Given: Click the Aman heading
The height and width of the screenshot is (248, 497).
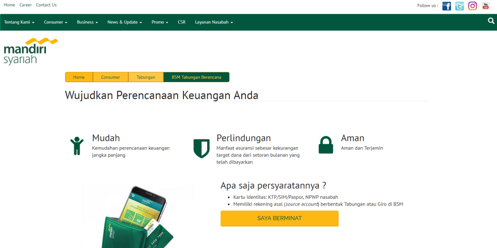Looking at the screenshot, I should click(x=352, y=138).
